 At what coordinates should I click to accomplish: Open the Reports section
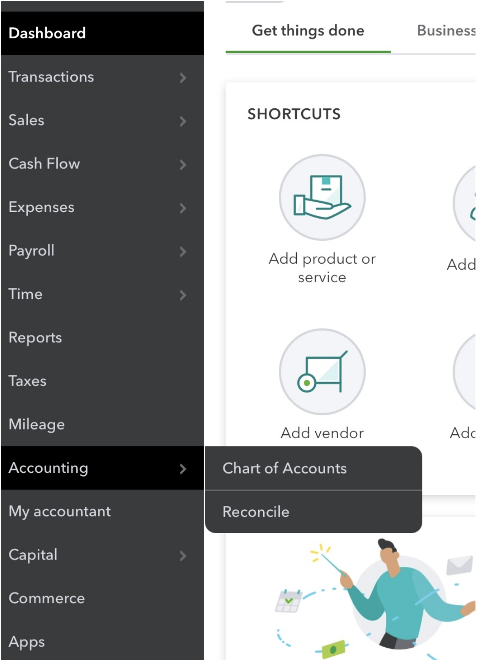tap(35, 338)
